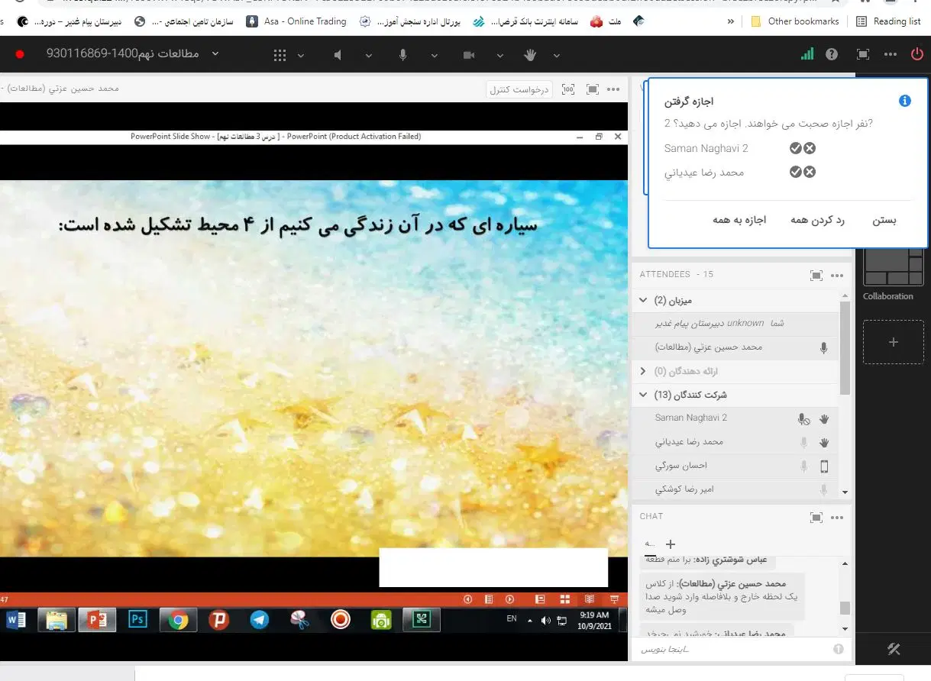Click the PowerPoint slide sorter view icon
The width and height of the screenshot is (931, 681).
(x=565, y=599)
